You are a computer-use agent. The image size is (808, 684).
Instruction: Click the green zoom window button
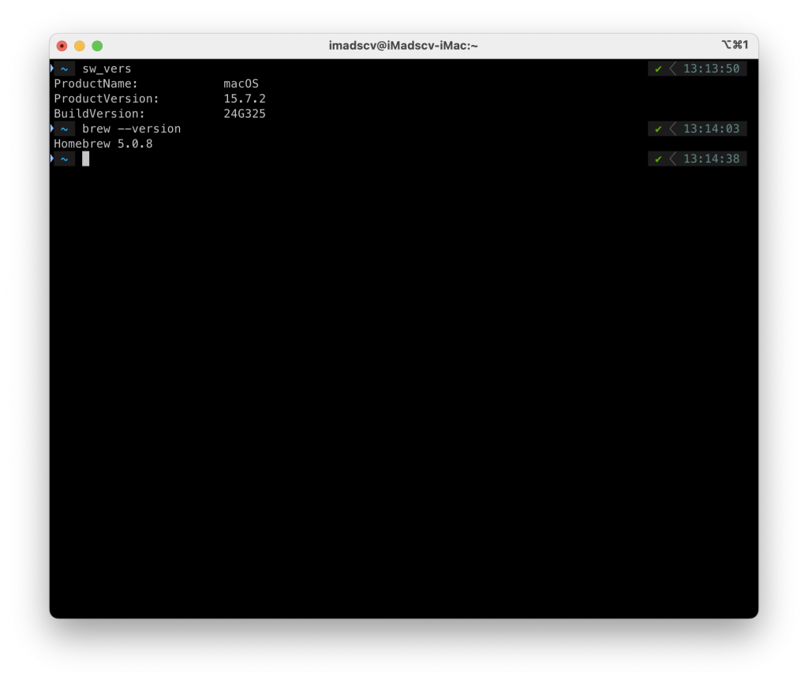tap(97, 46)
